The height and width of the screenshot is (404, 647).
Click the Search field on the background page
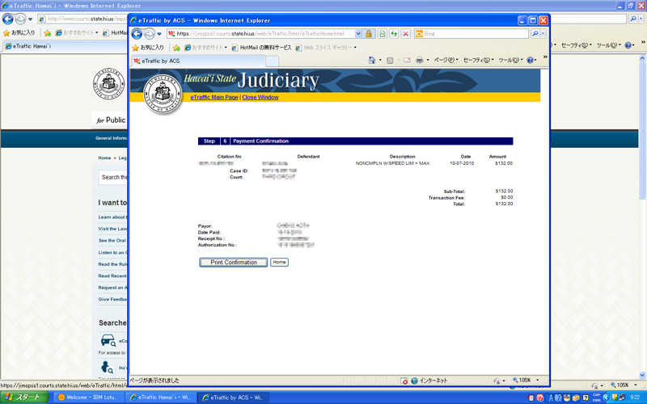tap(113, 177)
